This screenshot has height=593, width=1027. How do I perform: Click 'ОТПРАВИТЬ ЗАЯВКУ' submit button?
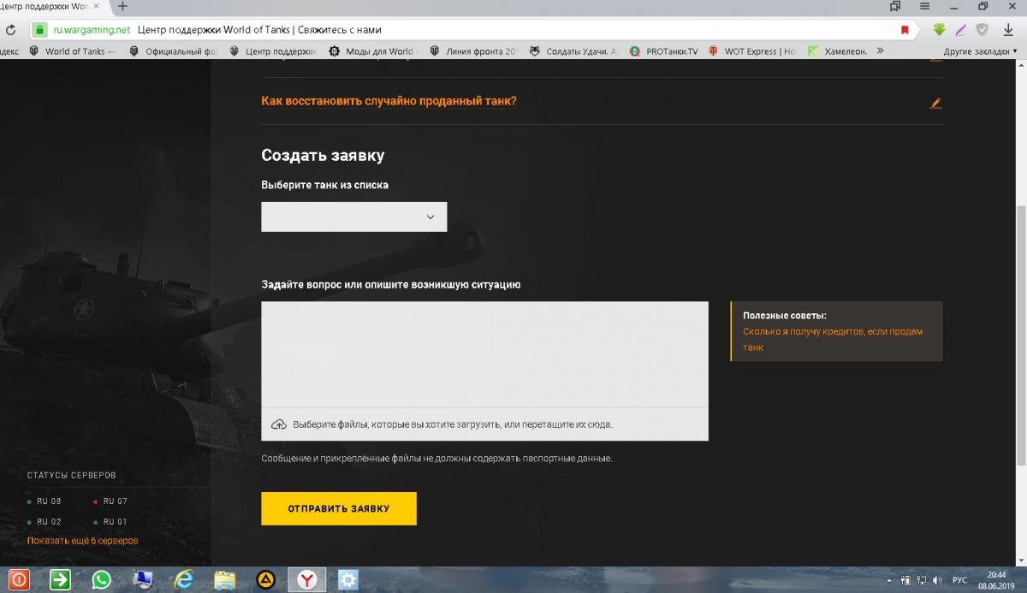[339, 508]
